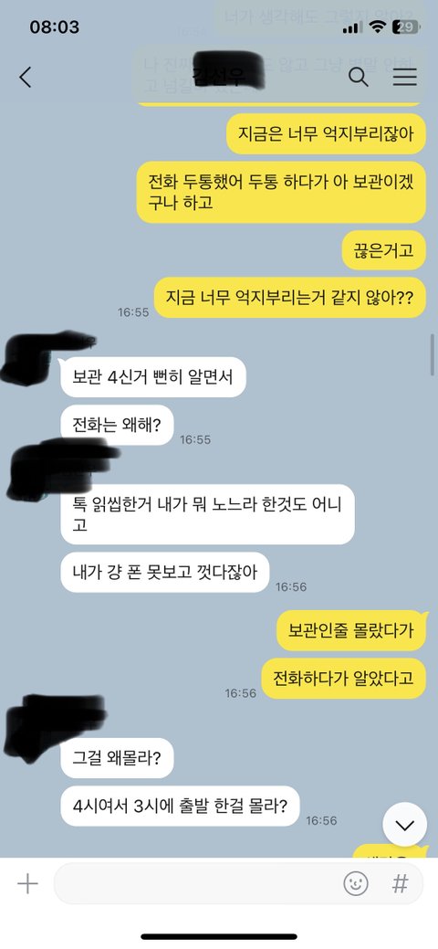Tap the battery indicator in status bar

click(405, 27)
